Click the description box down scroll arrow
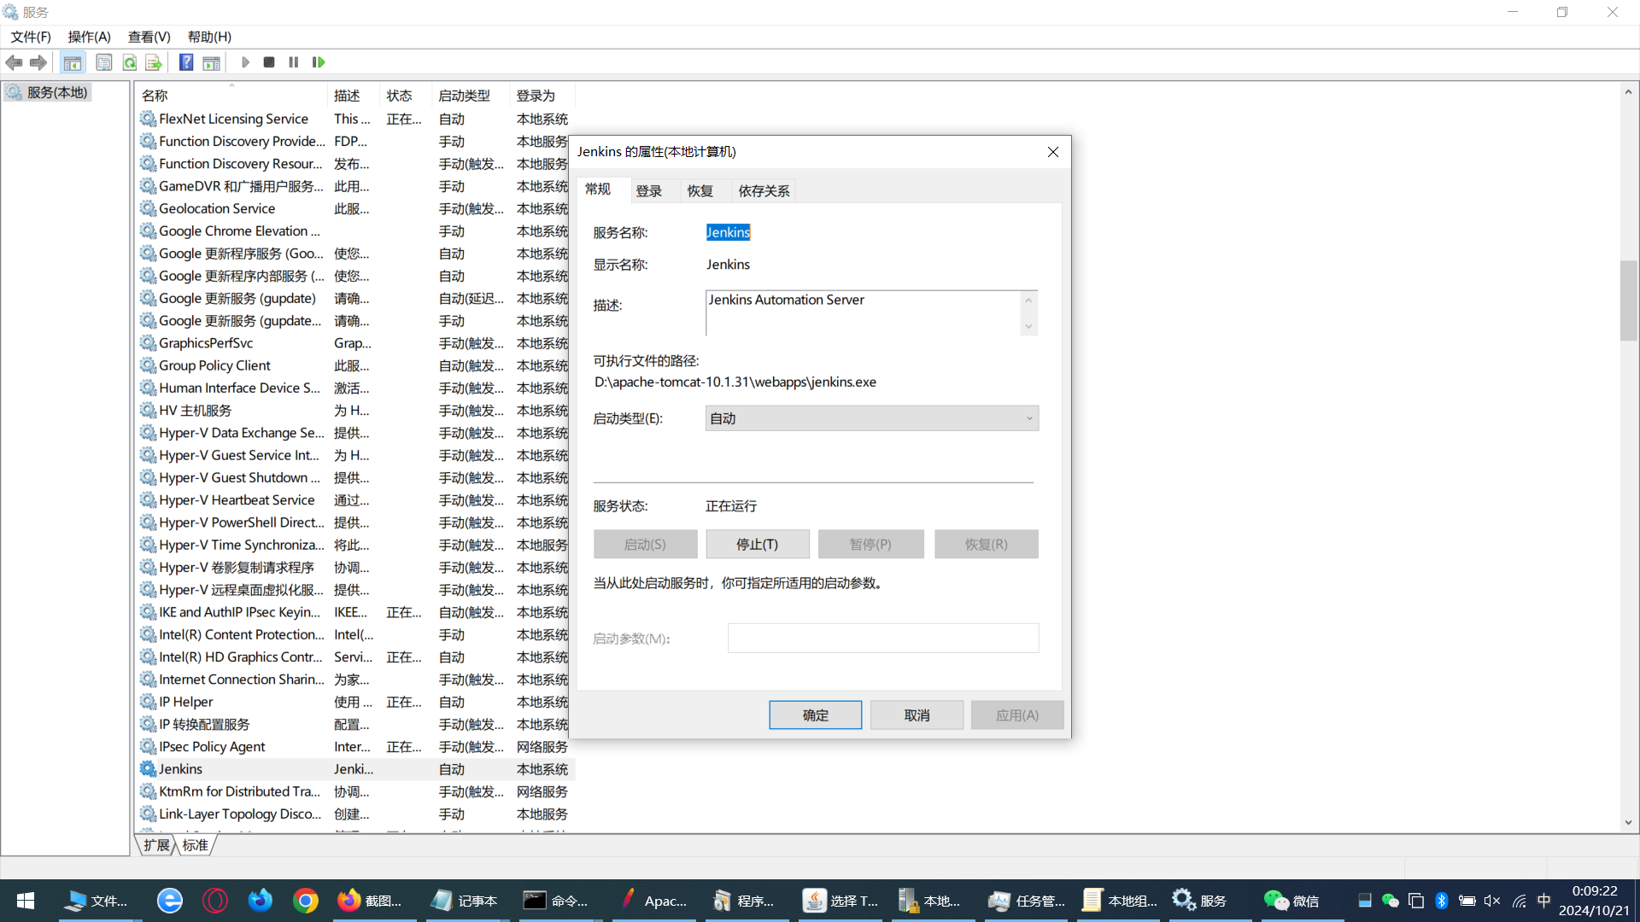Image resolution: width=1640 pixels, height=922 pixels. [x=1028, y=327]
